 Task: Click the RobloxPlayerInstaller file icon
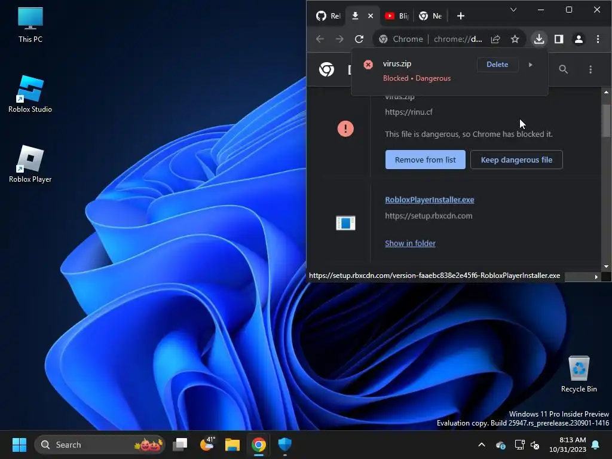[x=346, y=223]
